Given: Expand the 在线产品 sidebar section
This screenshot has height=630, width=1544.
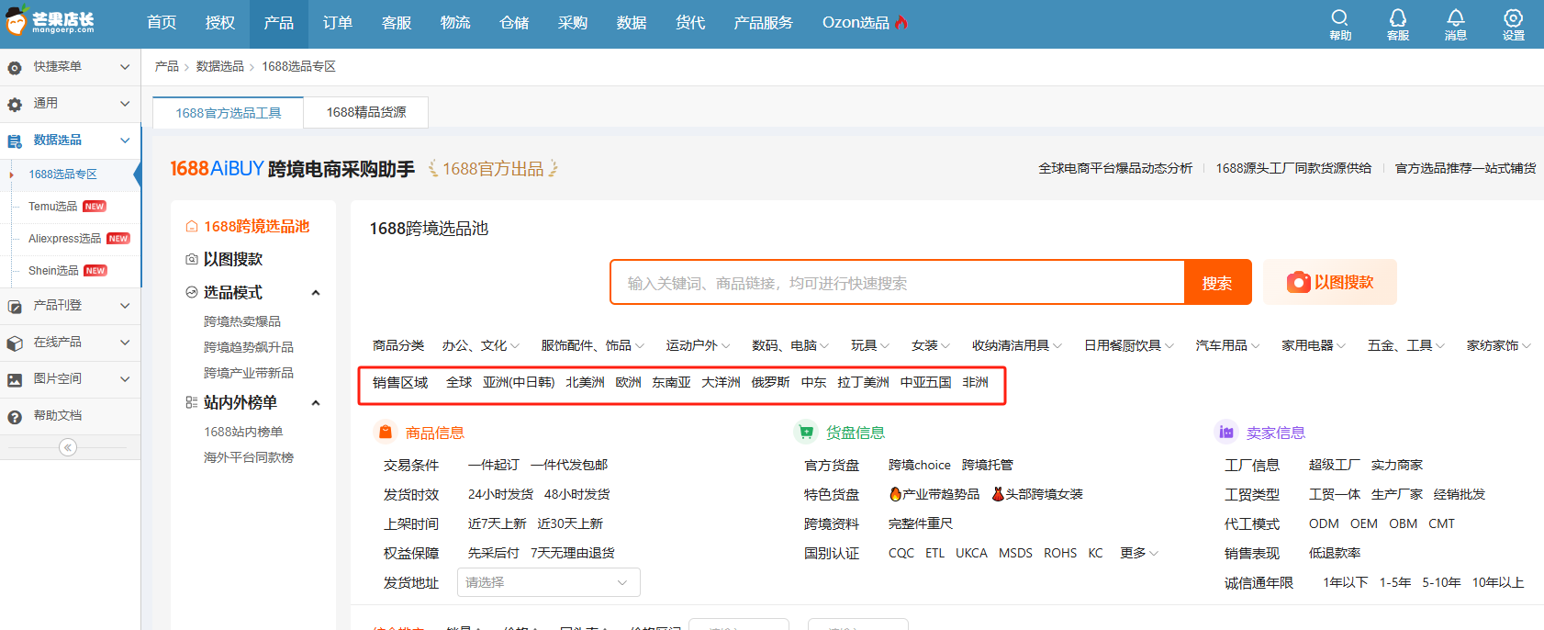Looking at the screenshot, I should pos(125,342).
